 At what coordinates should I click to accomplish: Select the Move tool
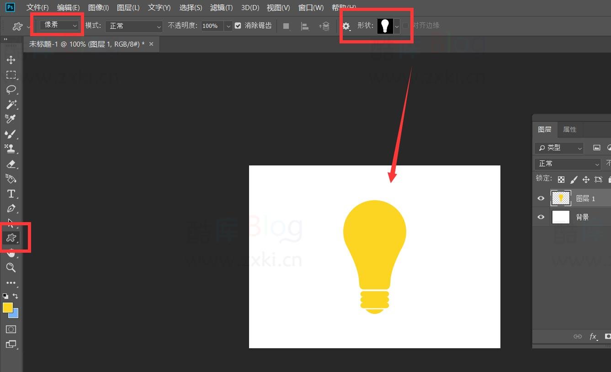coord(11,59)
